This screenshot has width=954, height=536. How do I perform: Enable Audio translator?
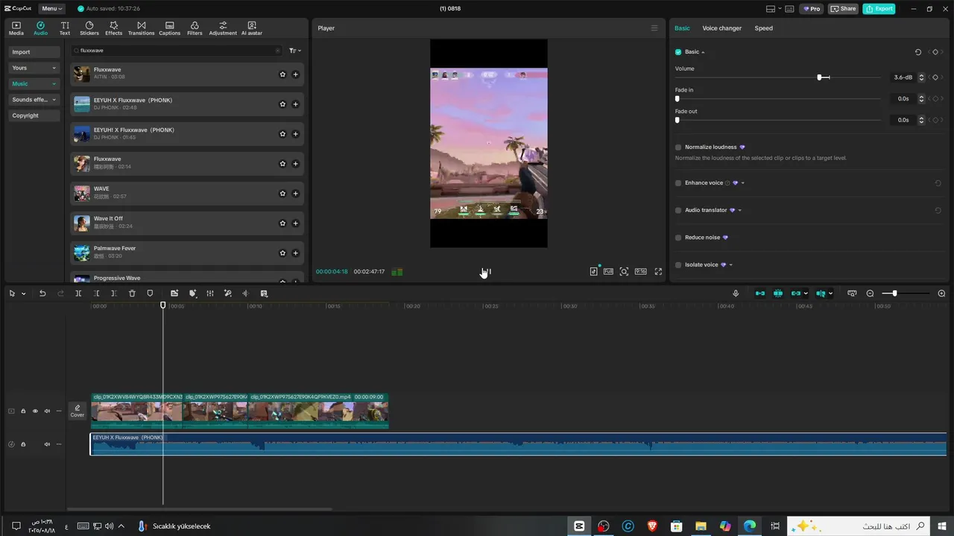tap(678, 211)
